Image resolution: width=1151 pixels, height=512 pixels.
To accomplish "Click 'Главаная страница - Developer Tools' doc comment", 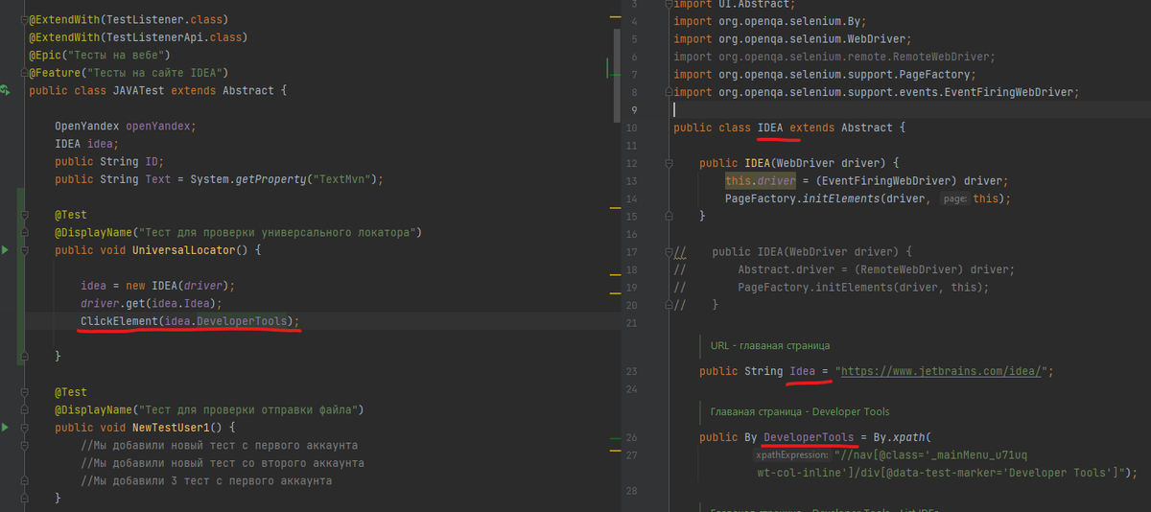I will pyautogui.click(x=800, y=412).
